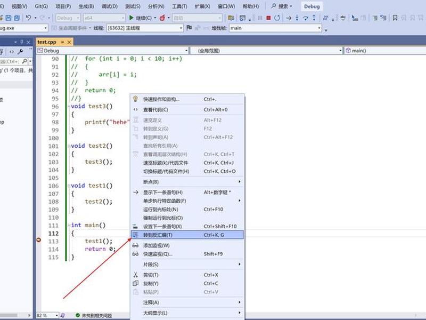Select 转到反汇编(T) in context menu

pyautogui.click(x=187, y=235)
